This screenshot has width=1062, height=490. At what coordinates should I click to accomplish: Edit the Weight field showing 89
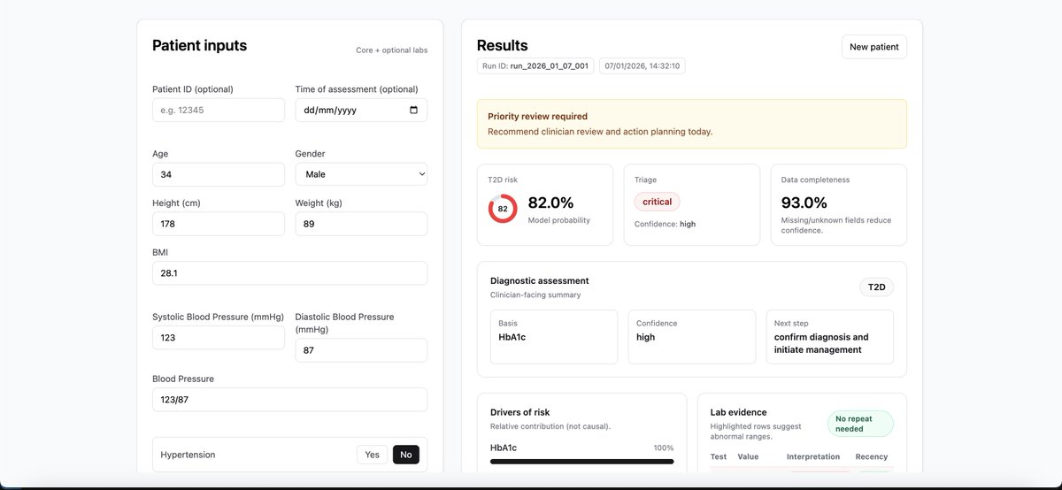[361, 224]
